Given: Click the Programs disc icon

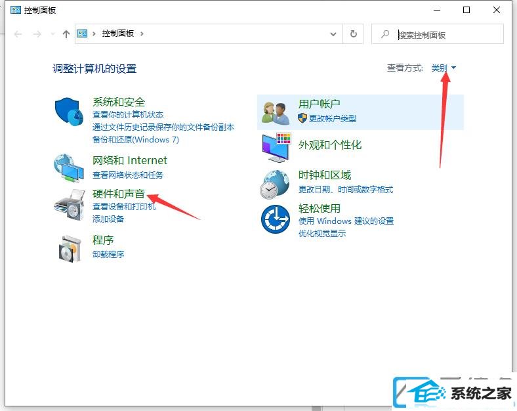Looking at the screenshot, I should 70,249.
